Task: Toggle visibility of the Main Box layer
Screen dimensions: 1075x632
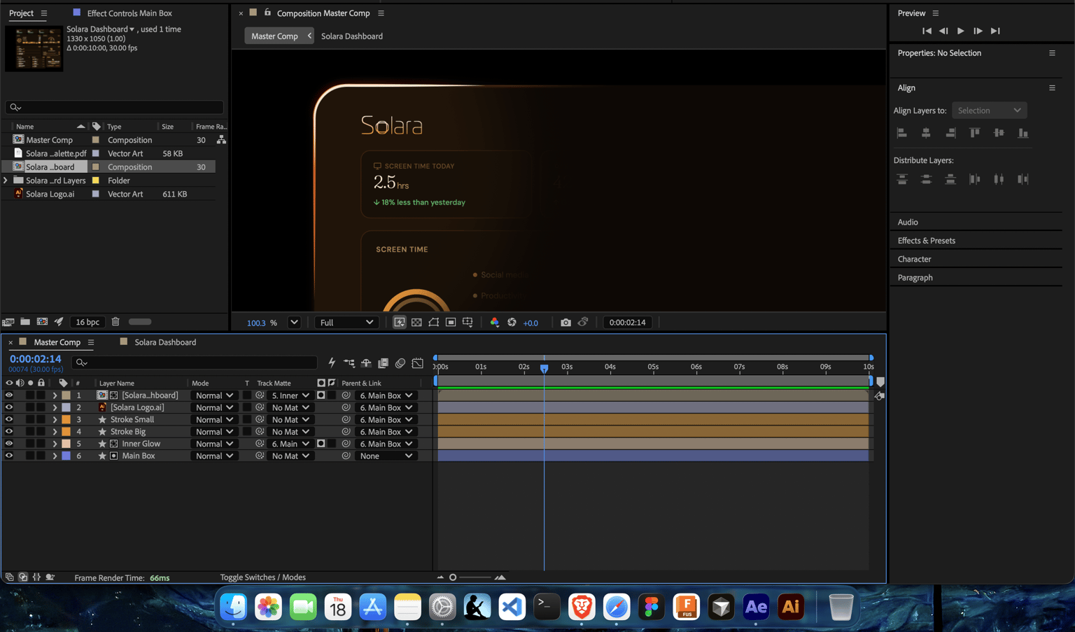Action: tap(9, 456)
